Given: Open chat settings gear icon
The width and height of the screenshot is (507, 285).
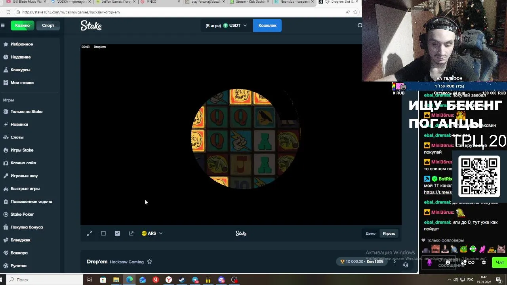Looking at the screenshot, I should click(x=484, y=262).
